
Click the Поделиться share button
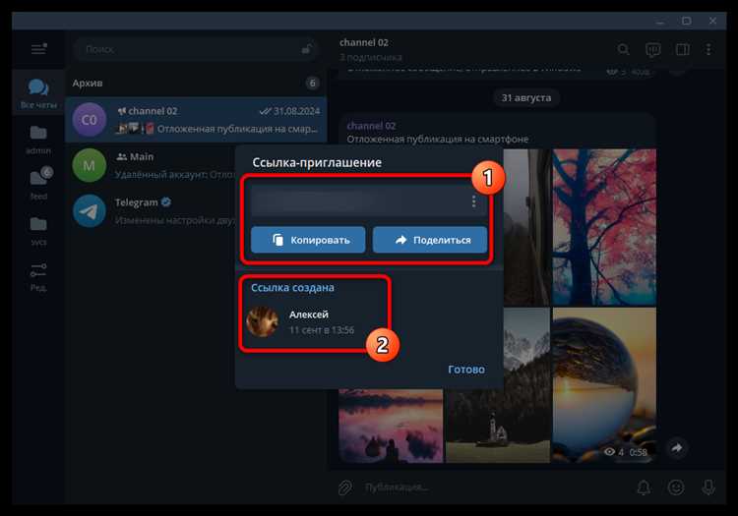tap(430, 240)
